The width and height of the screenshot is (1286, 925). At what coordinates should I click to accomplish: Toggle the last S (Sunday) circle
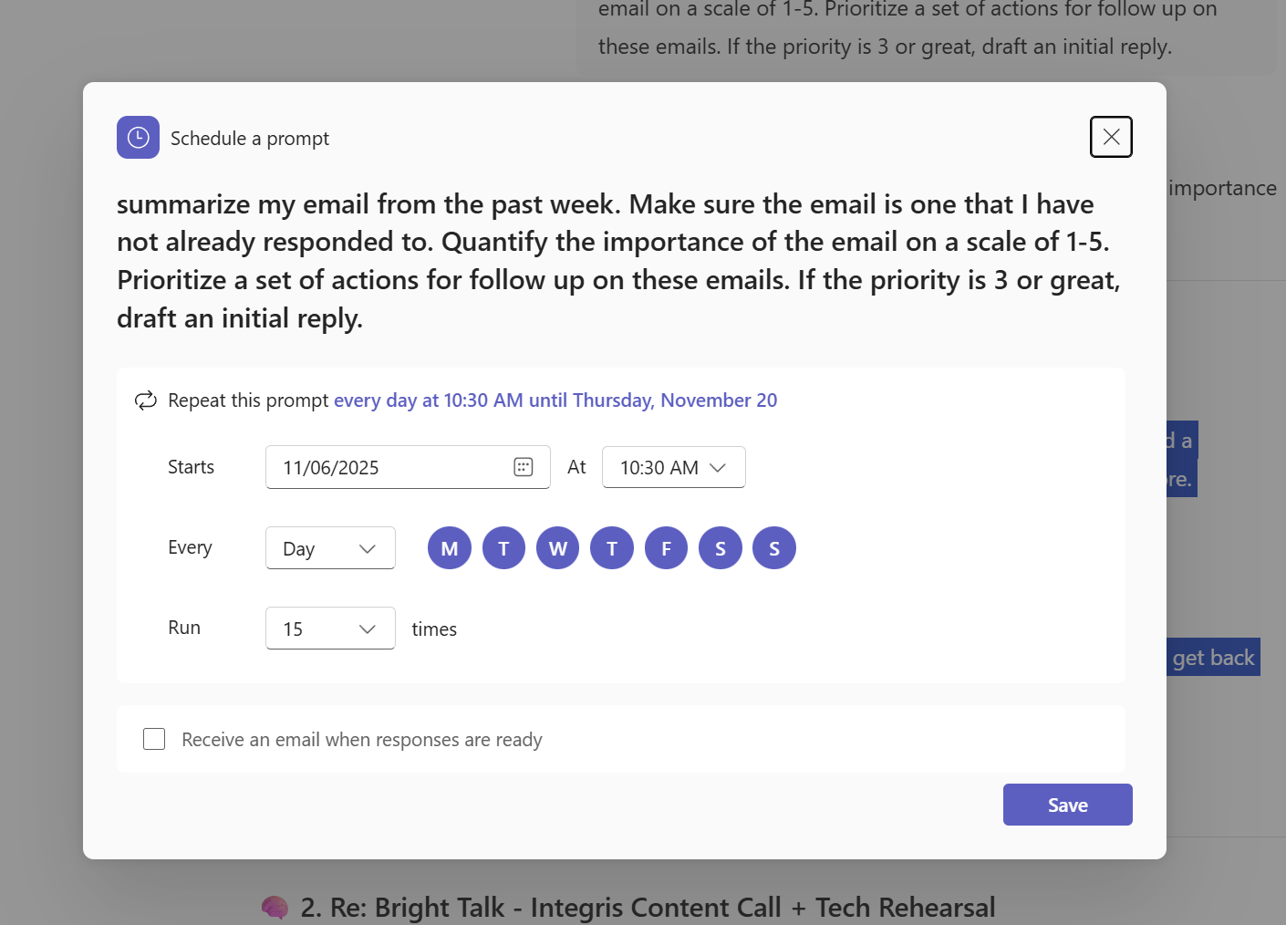pyautogui.click(x=774, y=548)
